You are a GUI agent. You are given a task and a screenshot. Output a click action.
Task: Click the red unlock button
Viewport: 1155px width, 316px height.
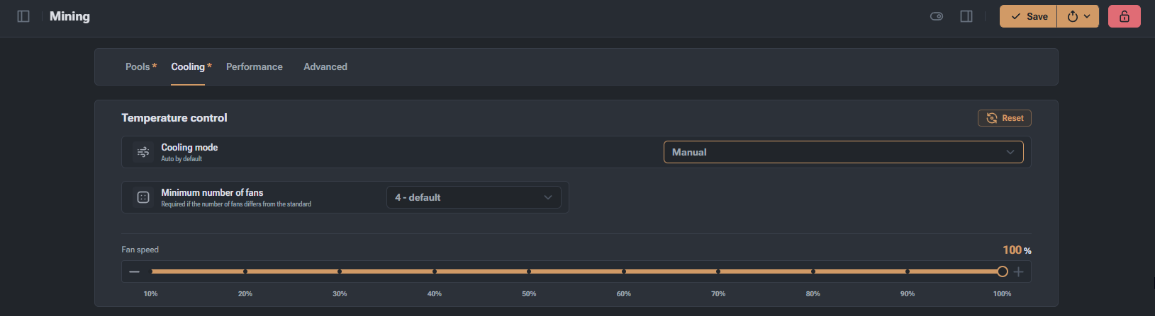(x=1125, y=16)
